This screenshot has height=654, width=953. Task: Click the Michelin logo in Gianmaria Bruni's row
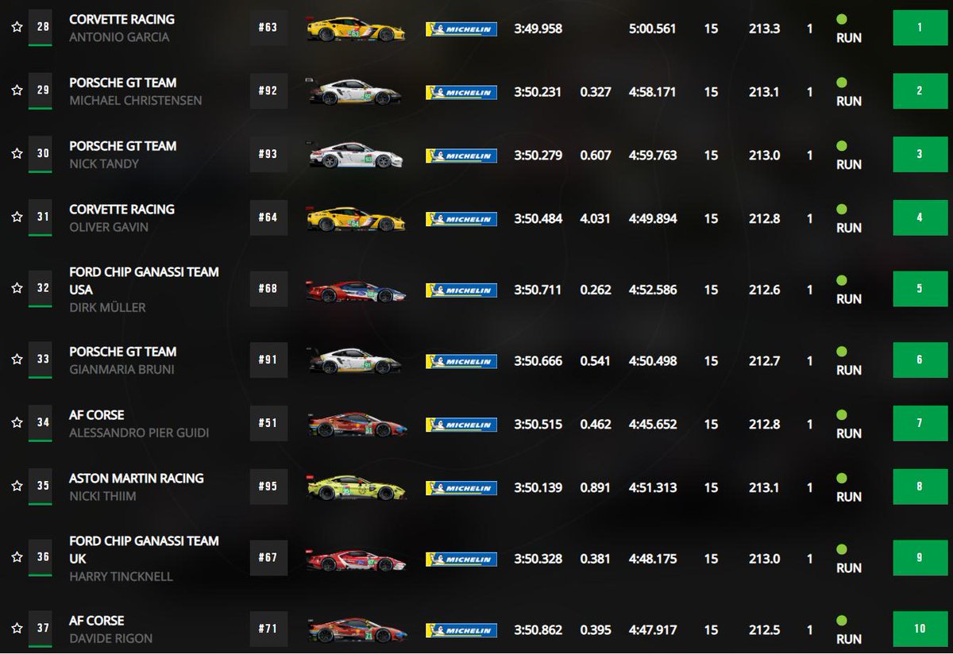tap(461, 361)
